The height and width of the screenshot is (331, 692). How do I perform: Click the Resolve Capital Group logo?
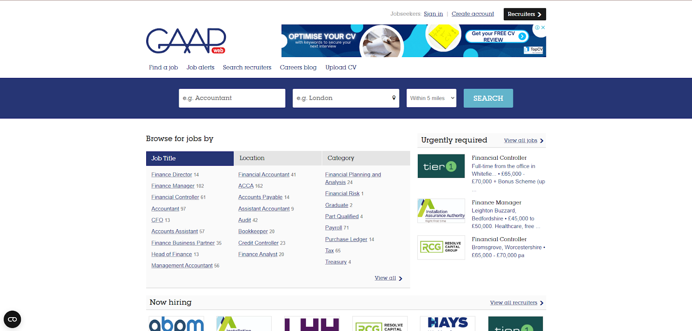coord(441,247)
